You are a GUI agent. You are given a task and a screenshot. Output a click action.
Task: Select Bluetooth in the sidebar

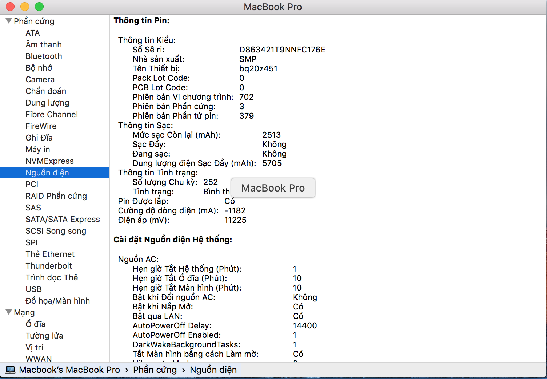tap(44, 56)
